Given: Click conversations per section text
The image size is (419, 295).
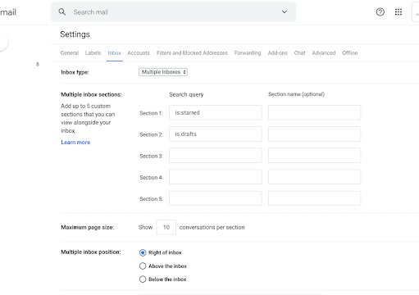Looking at the screenshot, I should pyautogui.click(x=212, y=227).
